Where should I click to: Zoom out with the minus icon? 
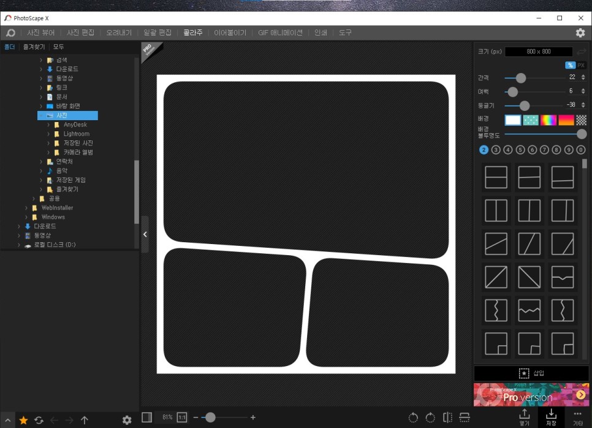click(x=195, y=418)
